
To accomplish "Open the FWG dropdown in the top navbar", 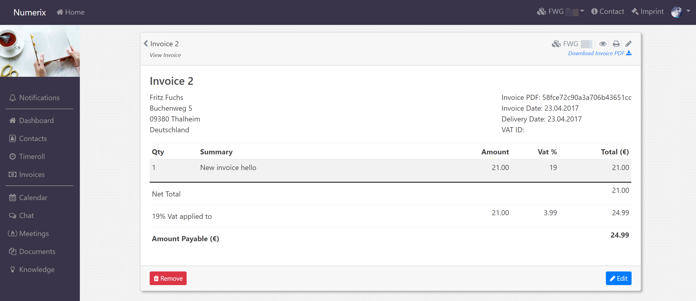I will (x=560, y=12).
